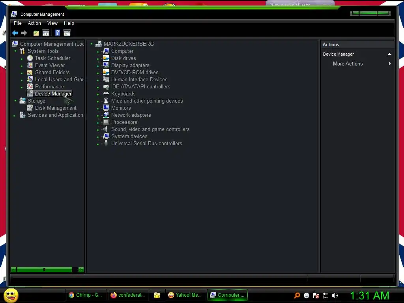Open the File menu
Screen dimensions: 404x303
coord(17,23)
